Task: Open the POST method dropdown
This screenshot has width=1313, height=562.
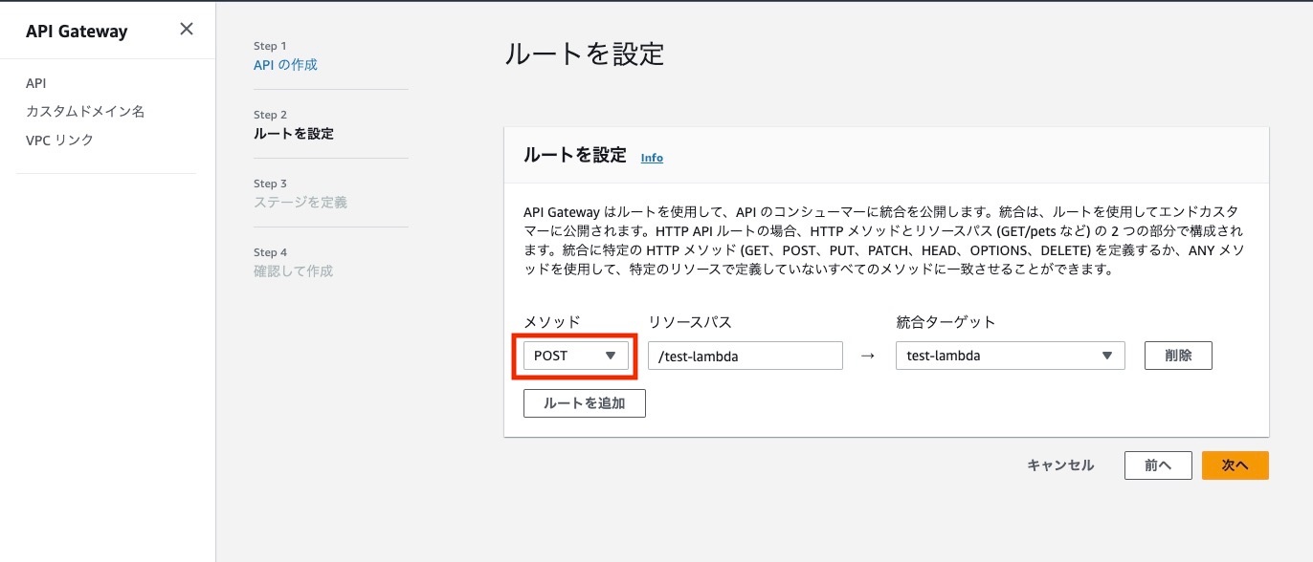Action: pyautogui.click(x=576, y=356)
